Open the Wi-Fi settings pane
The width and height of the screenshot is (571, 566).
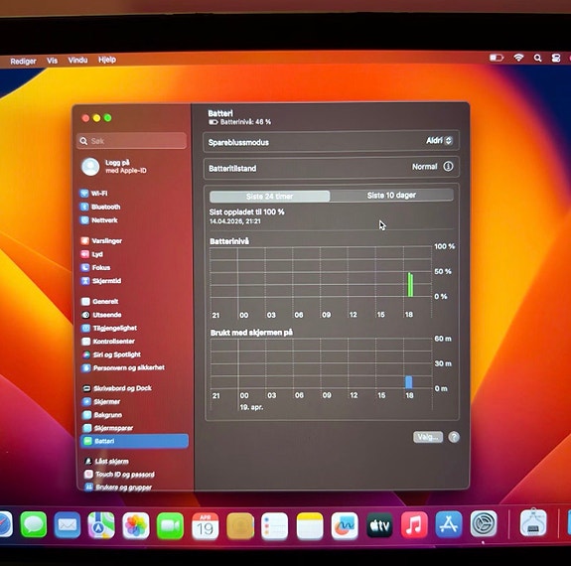pos(94,193)
